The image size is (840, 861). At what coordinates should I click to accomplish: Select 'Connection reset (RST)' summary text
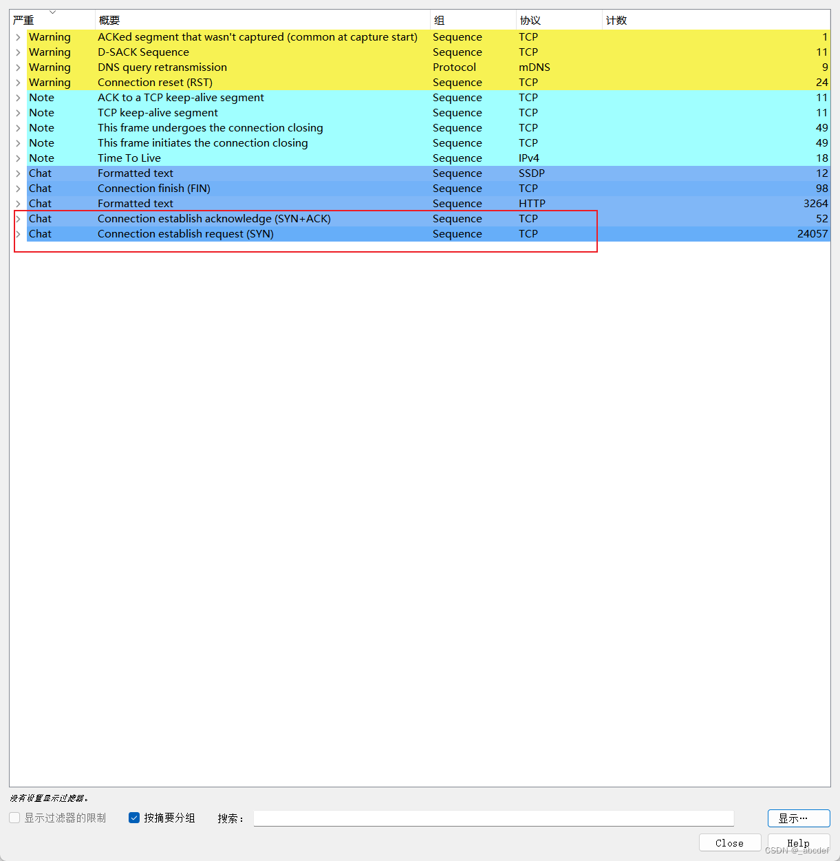155,83
